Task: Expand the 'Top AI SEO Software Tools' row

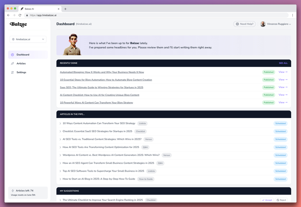Action: tap(60, 171)
